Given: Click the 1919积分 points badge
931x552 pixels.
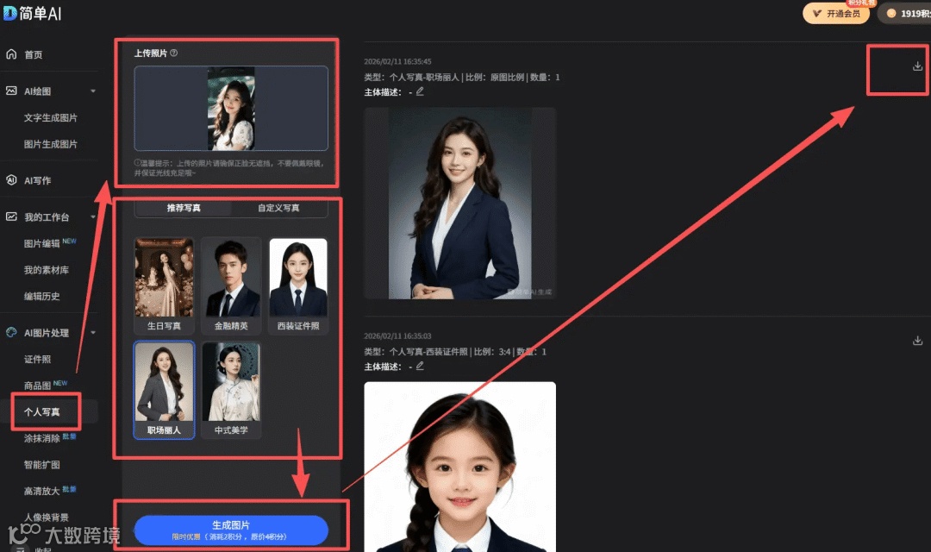Looking at the screenshot, I should (905, 13).
